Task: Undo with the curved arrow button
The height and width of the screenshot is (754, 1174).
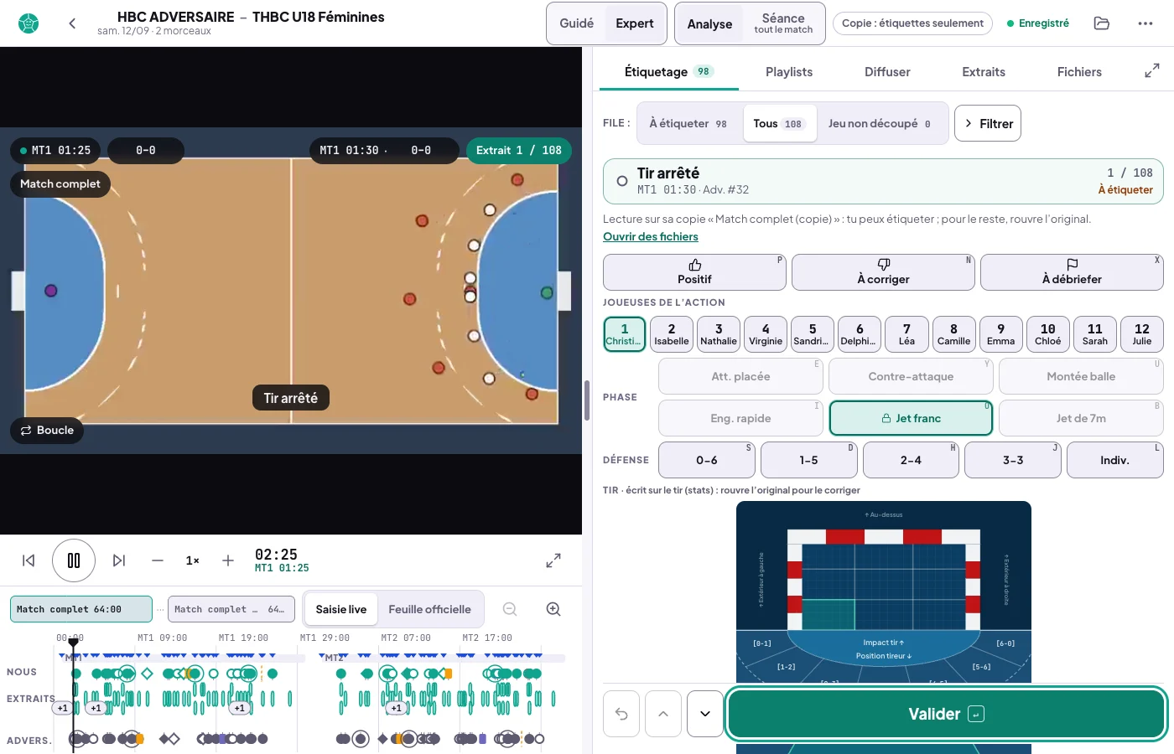Action: tap(621, 714)
